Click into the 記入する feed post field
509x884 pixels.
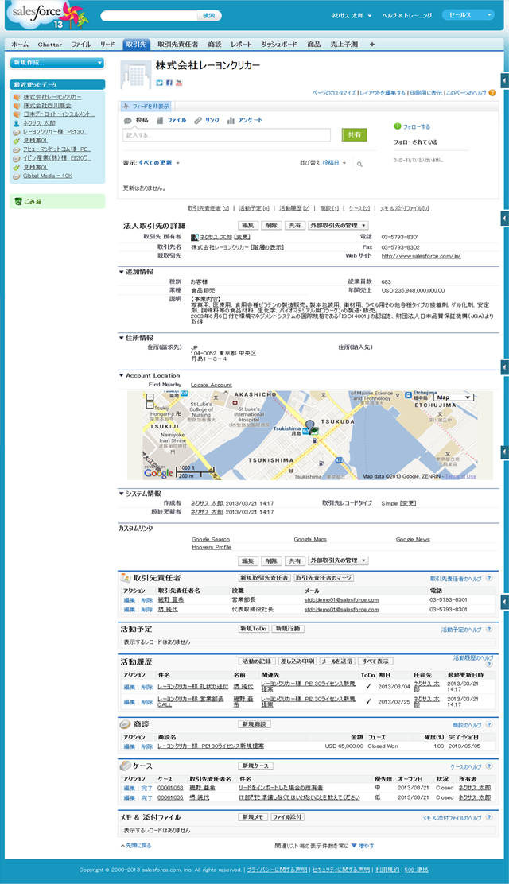pos(227,135)
